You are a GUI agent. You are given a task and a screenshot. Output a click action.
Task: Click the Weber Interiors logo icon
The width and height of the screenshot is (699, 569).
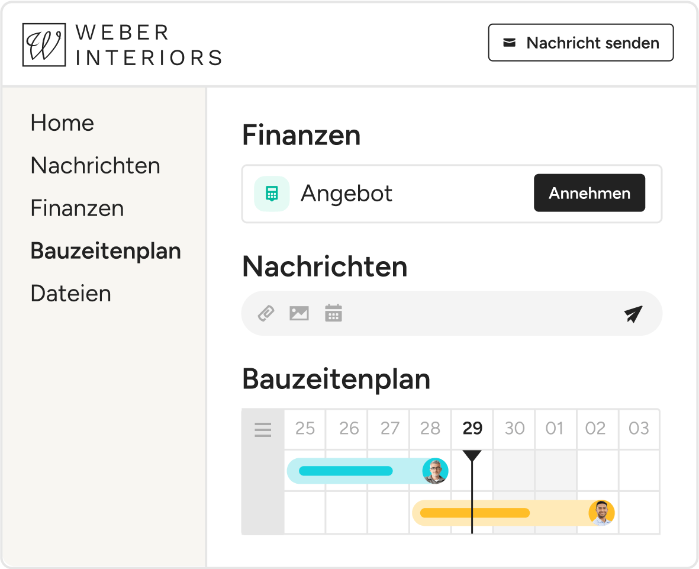(44, 45)
